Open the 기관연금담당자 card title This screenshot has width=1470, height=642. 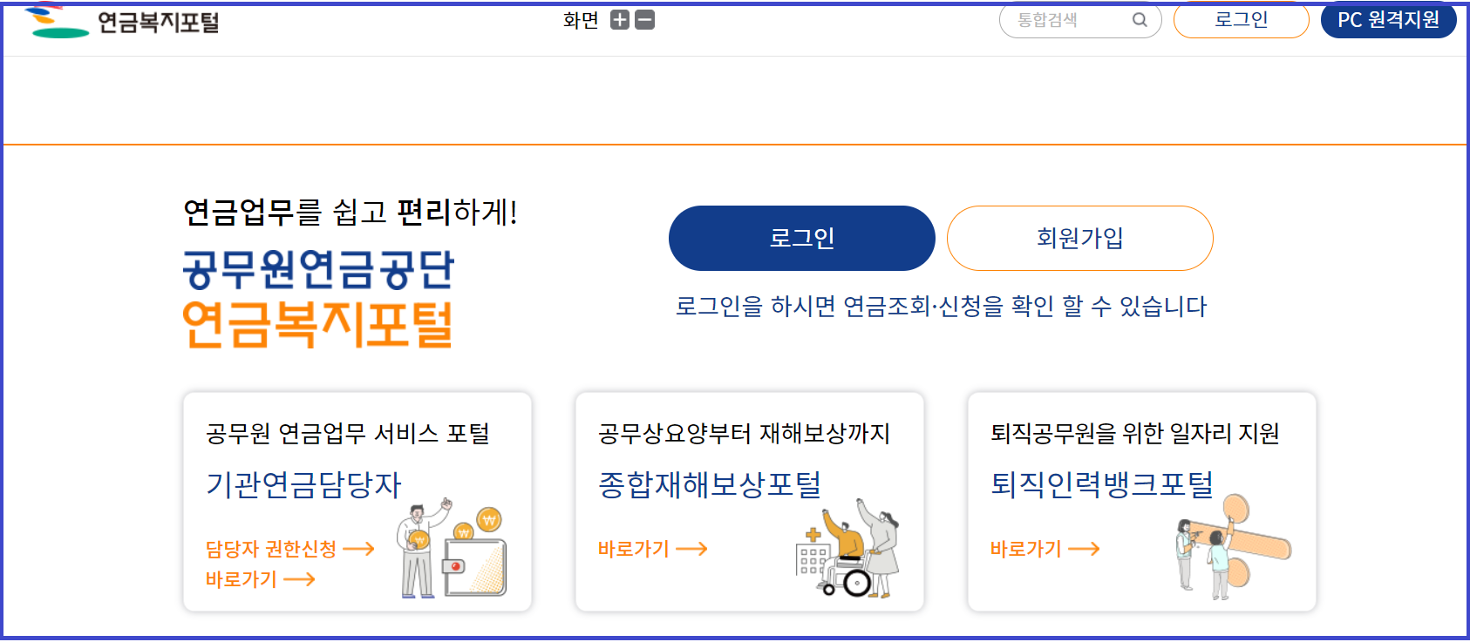303,484
